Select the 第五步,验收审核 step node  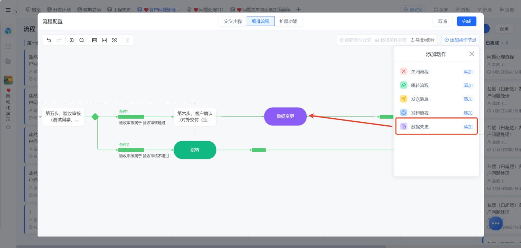[x=63, y=116]
